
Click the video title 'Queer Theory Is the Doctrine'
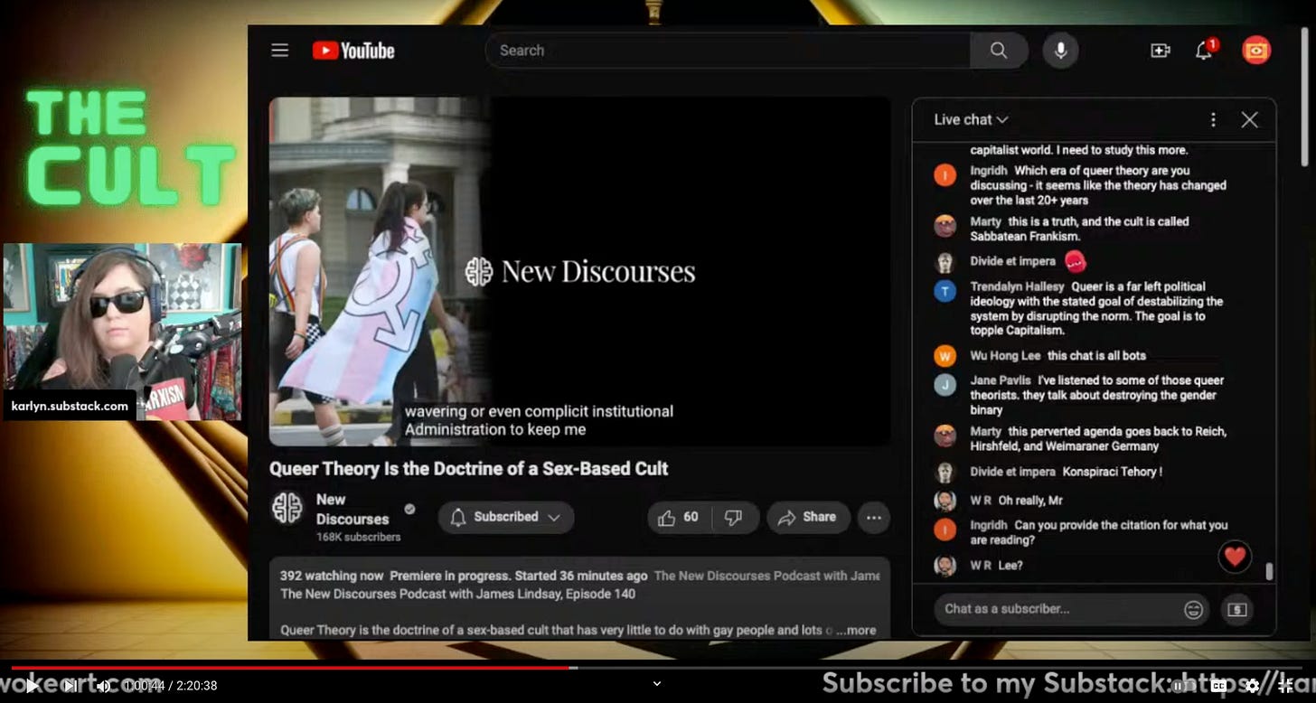[x=468, y=469]
